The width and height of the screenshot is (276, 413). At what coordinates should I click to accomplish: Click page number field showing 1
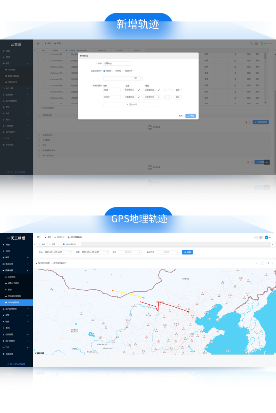[x=262, y=263]
